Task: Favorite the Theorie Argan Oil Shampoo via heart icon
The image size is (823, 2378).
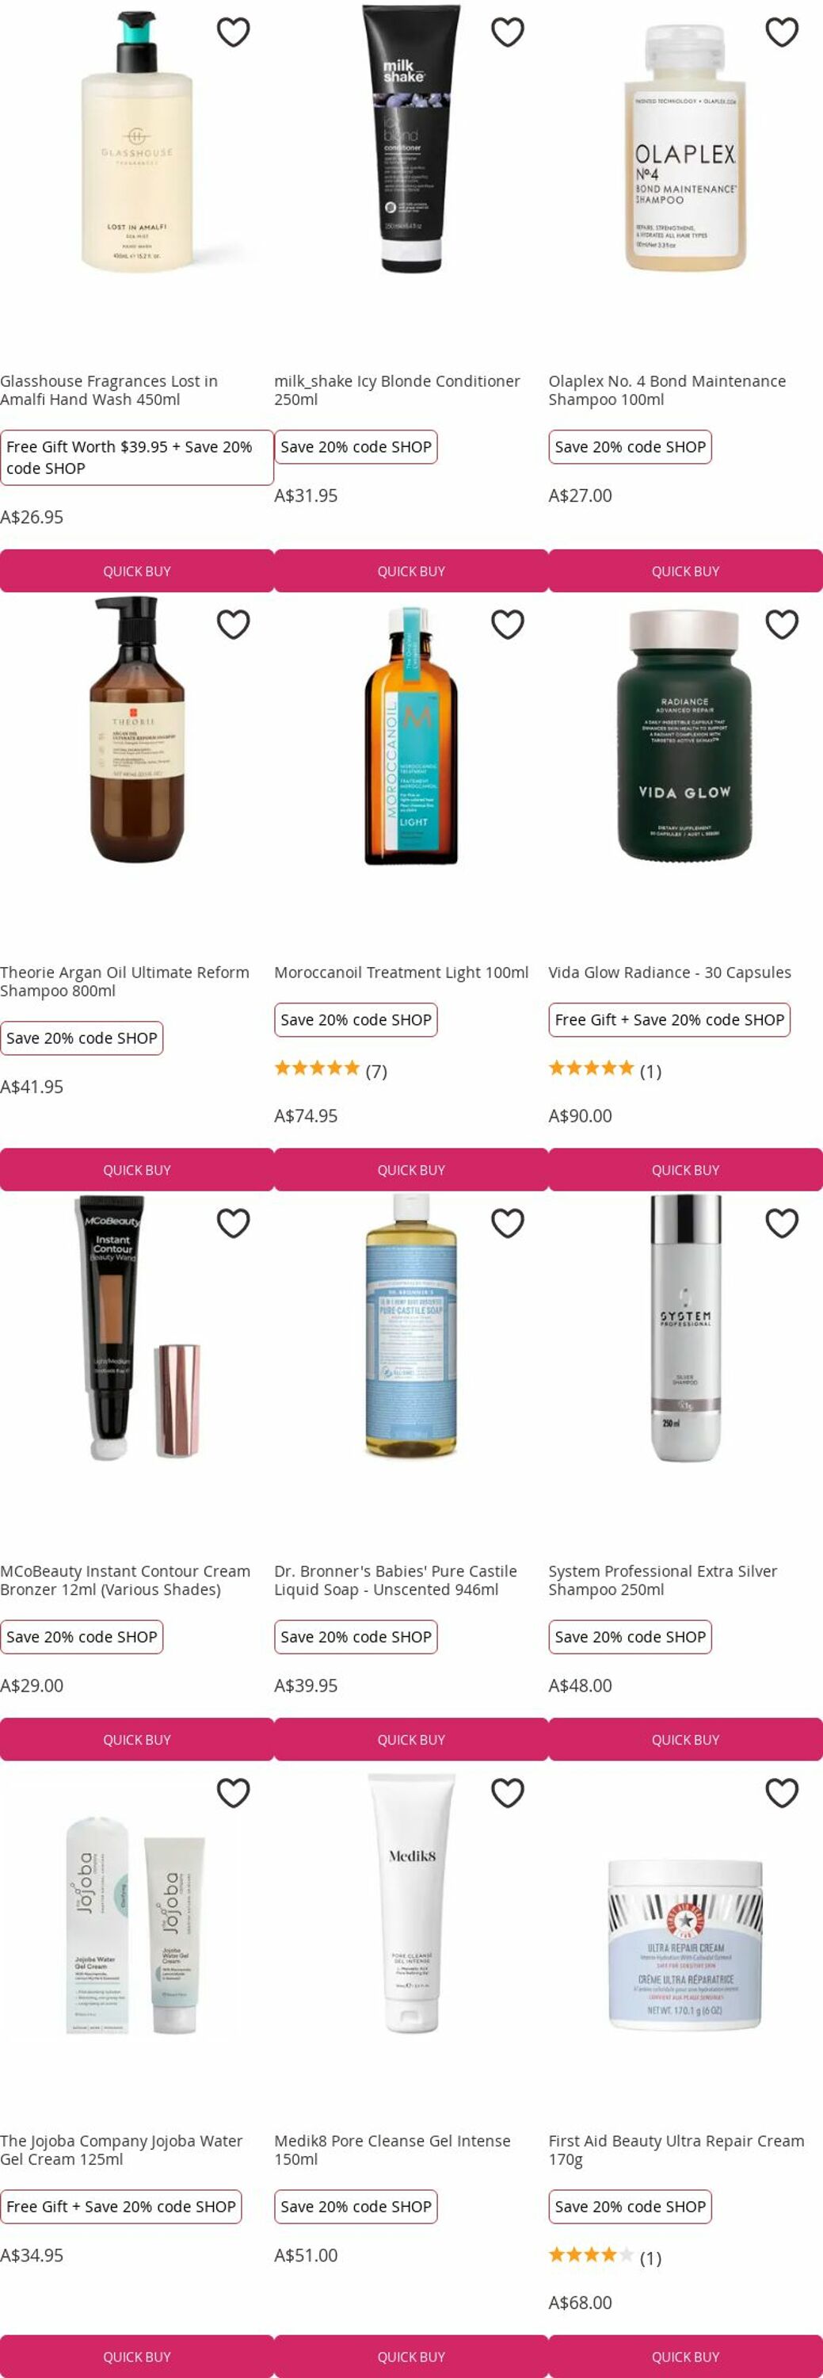Action: 234,625
